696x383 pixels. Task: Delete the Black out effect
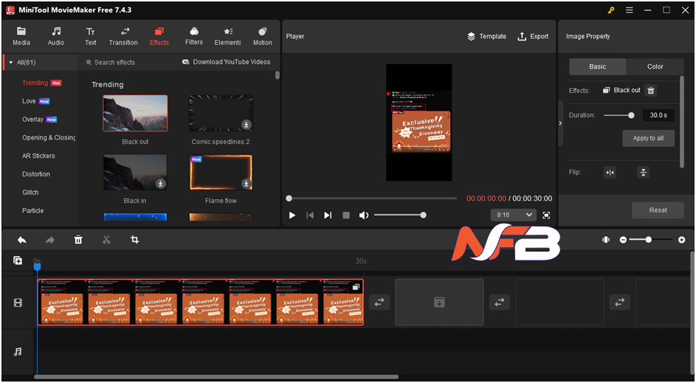click(651, 91)
